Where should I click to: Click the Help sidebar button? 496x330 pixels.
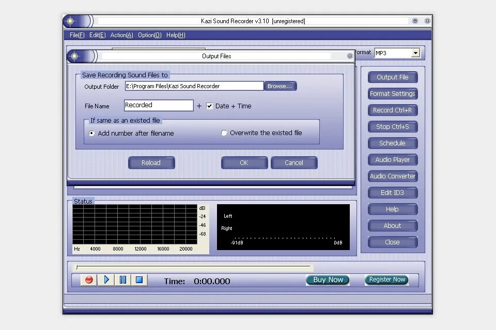393,209
